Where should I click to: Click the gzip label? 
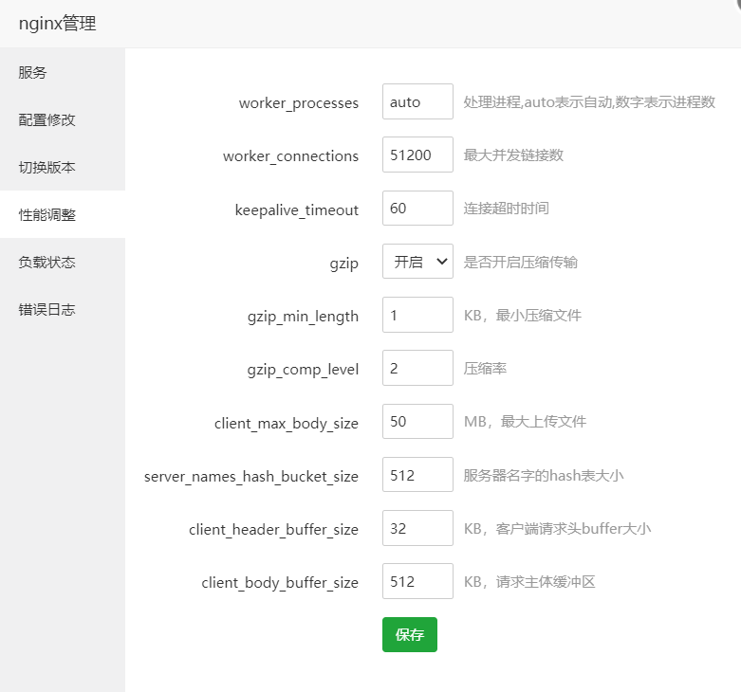point(344,264)
